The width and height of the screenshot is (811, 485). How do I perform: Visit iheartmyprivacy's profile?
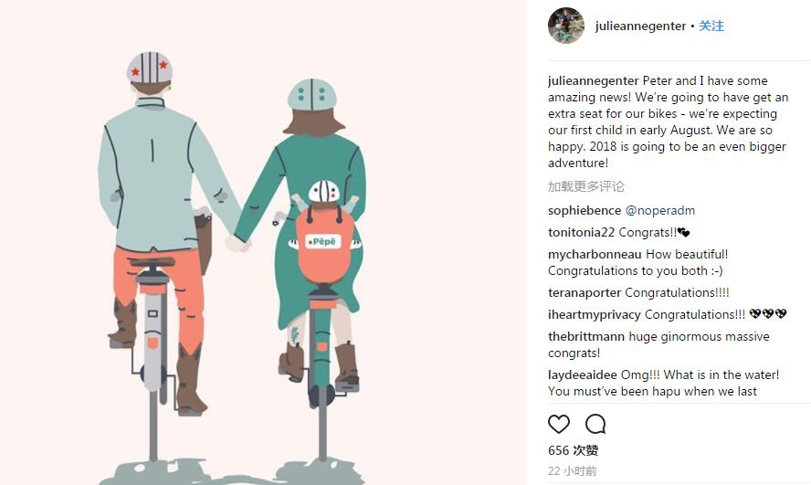(x=595, y=314)
